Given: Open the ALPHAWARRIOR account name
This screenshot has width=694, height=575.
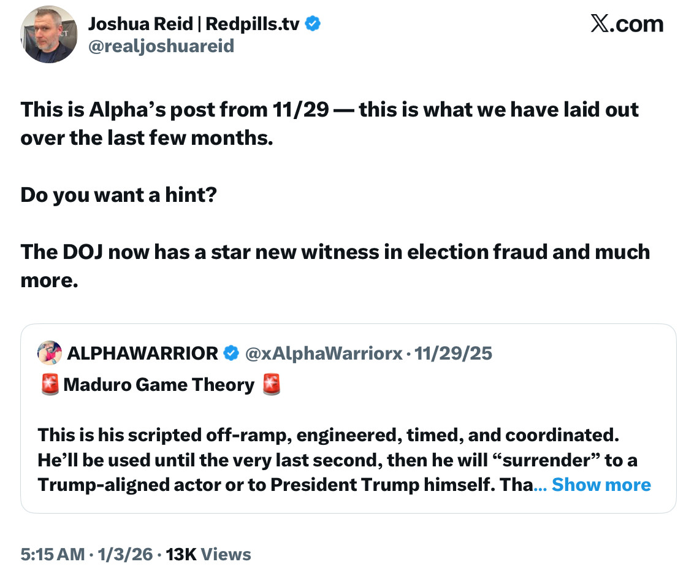Looking at the screenshot, I should click(x=142, y=353).
